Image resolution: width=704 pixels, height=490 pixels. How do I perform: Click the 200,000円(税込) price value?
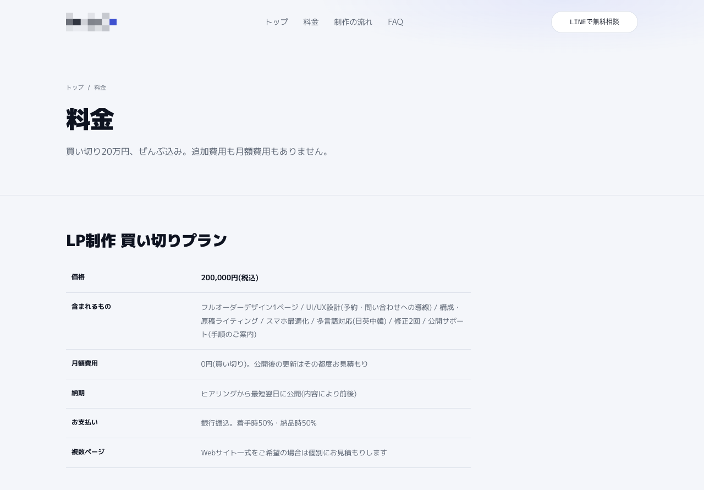[230, 277]
